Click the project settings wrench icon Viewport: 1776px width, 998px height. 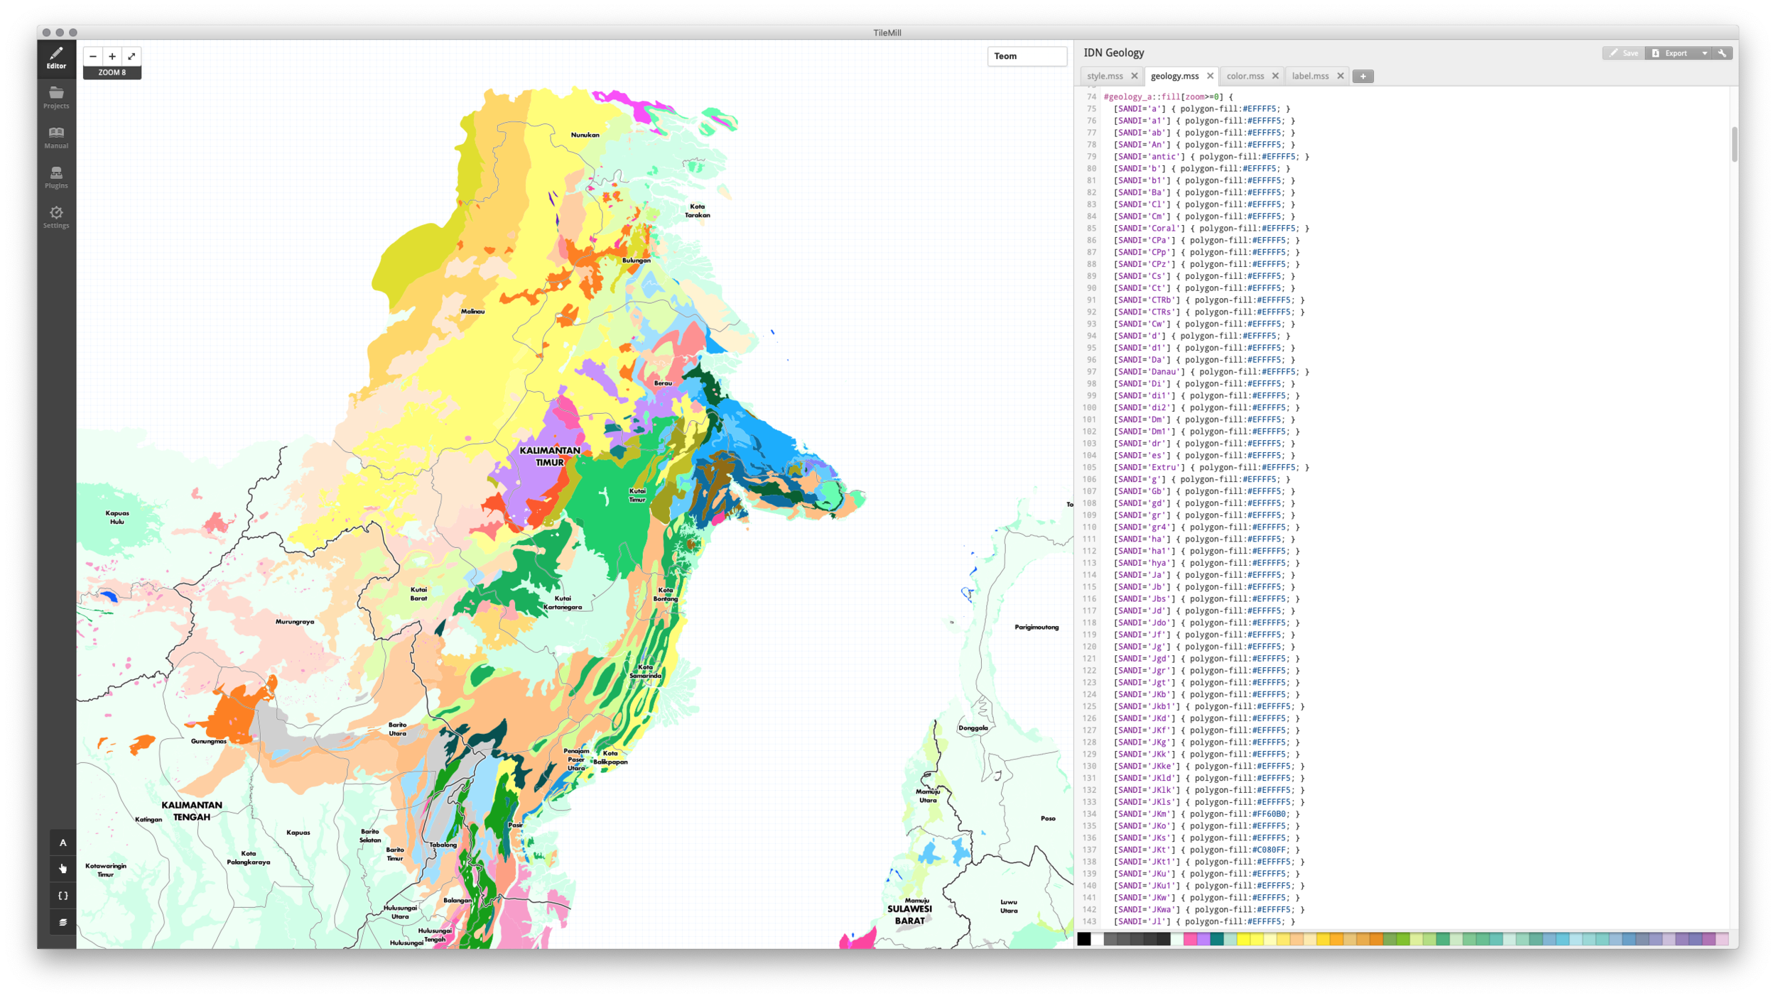pyautogui.click(x=1722, y=53)
